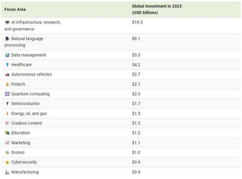Select the $1.0 value for Drones
This screenshot has width=242, height=179.
click(136, 152)
